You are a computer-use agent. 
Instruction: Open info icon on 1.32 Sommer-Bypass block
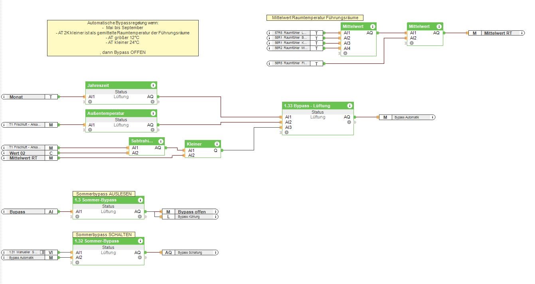click(140, 241)
